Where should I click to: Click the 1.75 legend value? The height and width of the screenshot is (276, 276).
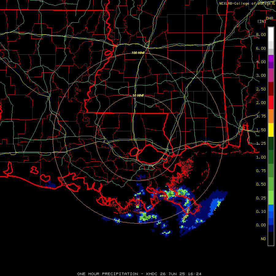coord(261,116)
